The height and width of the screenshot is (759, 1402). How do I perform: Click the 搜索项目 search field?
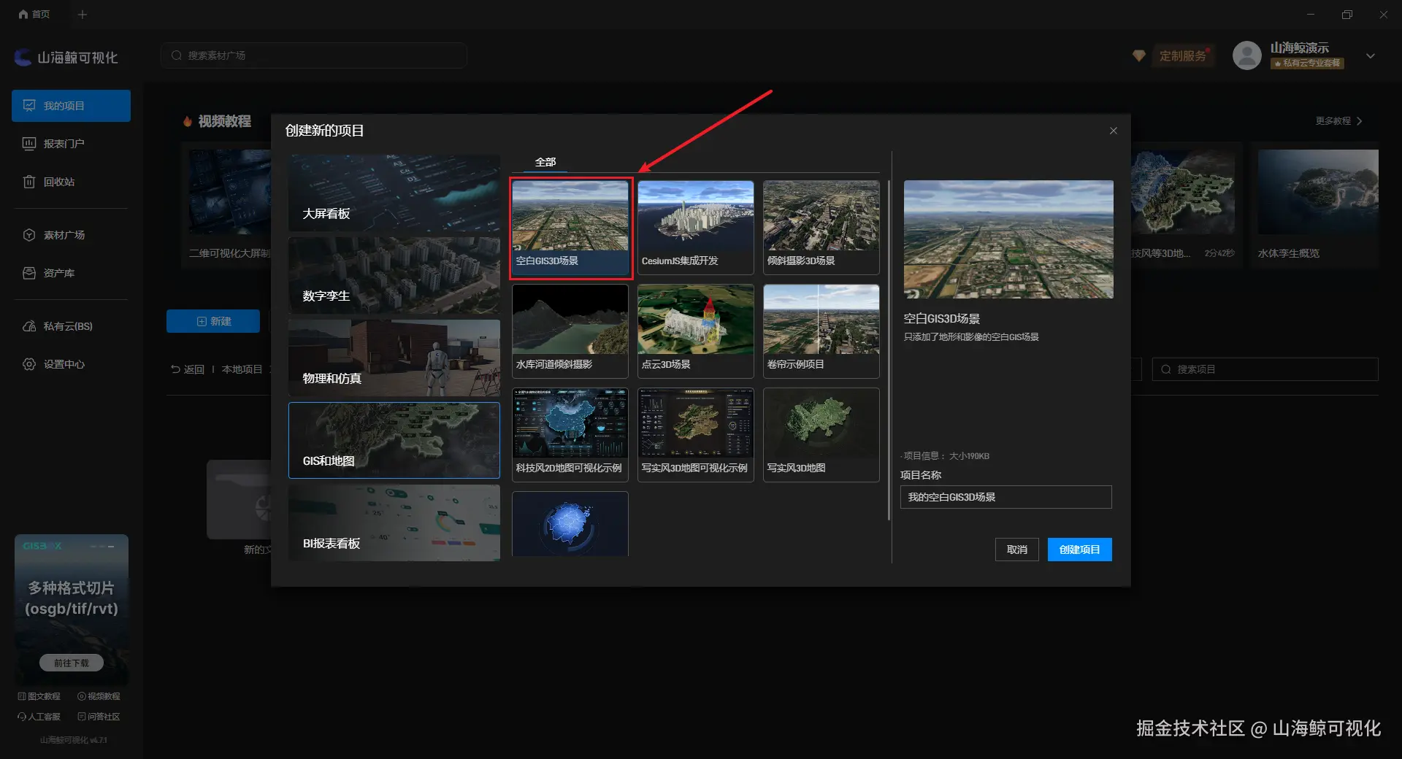click(1265, 369)
